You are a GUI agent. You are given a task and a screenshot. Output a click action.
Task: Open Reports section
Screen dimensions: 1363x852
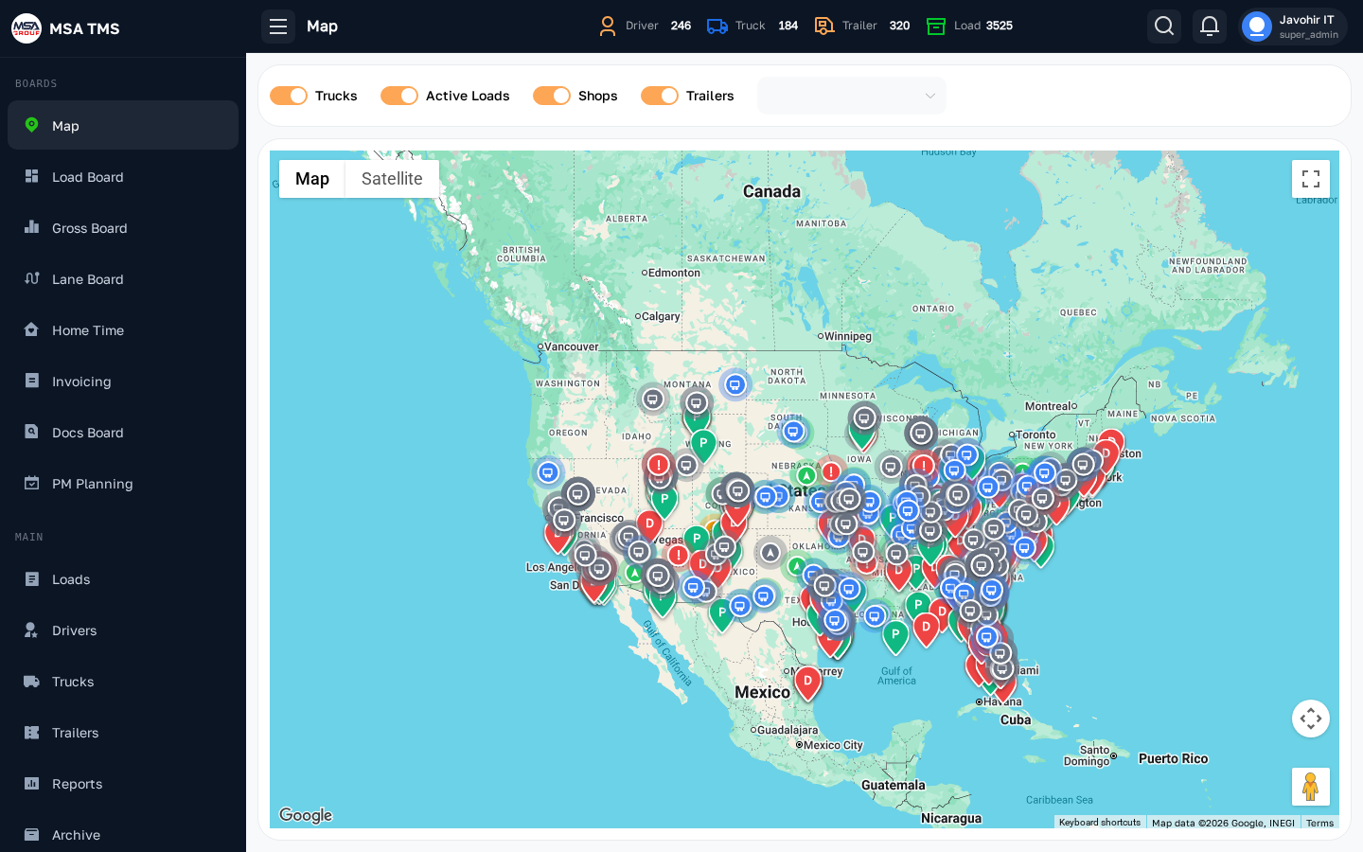point(123,783)
